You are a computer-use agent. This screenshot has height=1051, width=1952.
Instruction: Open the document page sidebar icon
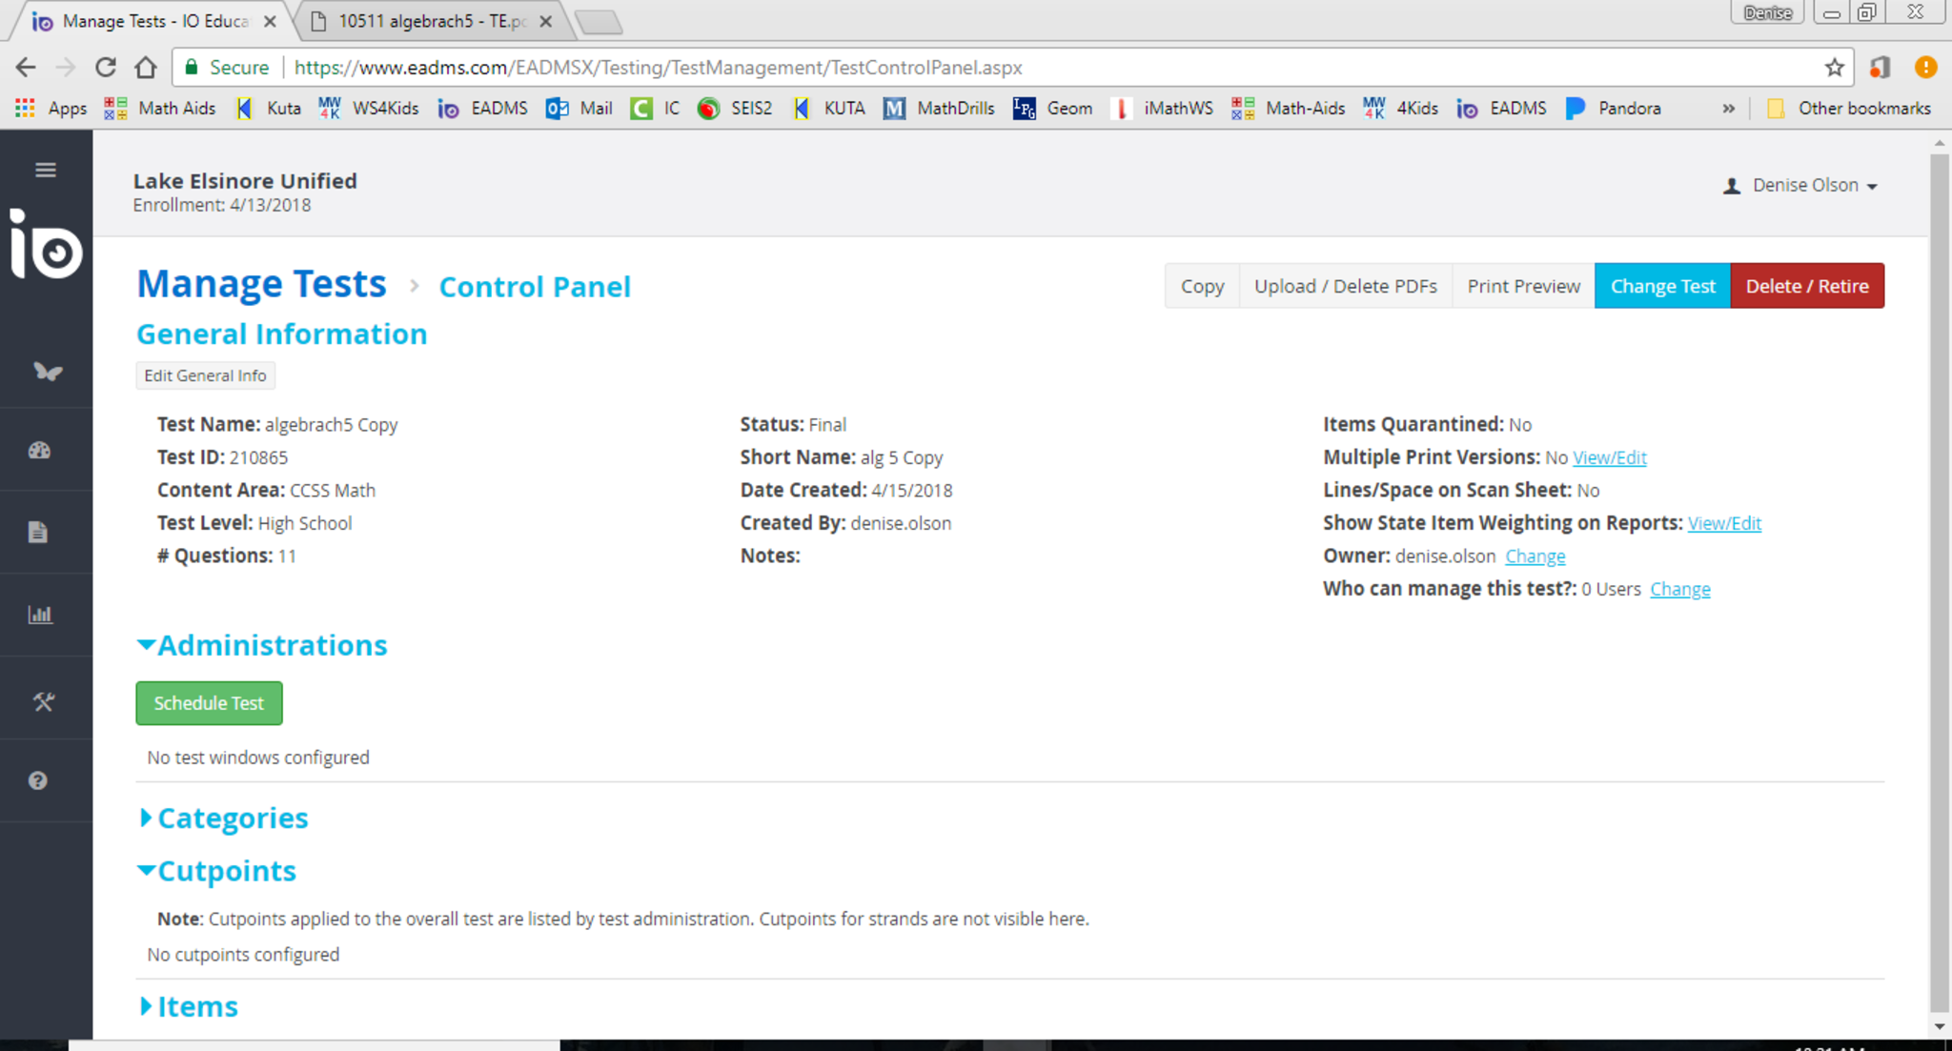pyautogui.click(x=38, y=532)
